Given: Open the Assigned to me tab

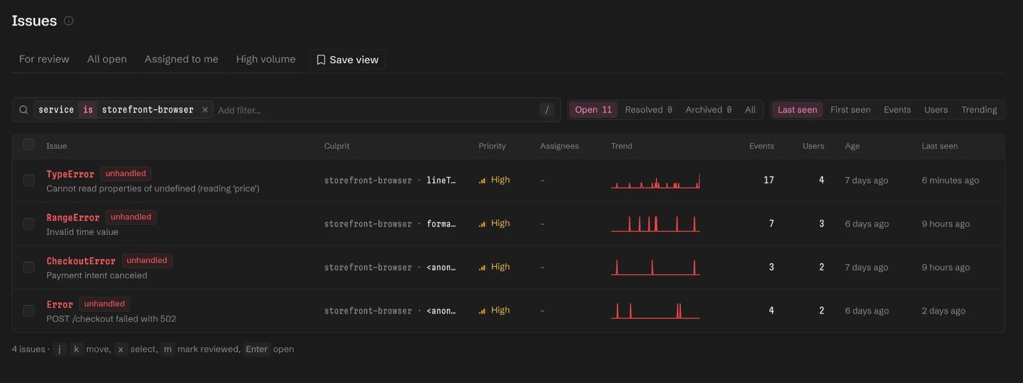Looking at the screenshot, I should [x=182, y=59].
